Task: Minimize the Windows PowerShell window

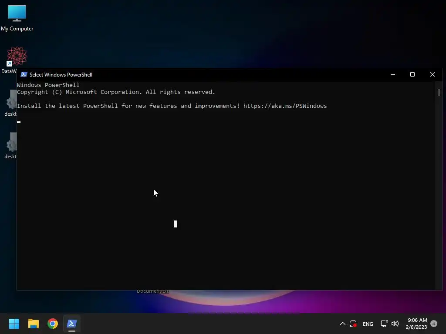Action: 393,74
